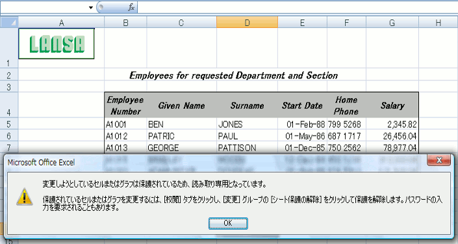This screenshot has height=244, width=458.
Task: Select row 5 header
Action: point(9,124)
